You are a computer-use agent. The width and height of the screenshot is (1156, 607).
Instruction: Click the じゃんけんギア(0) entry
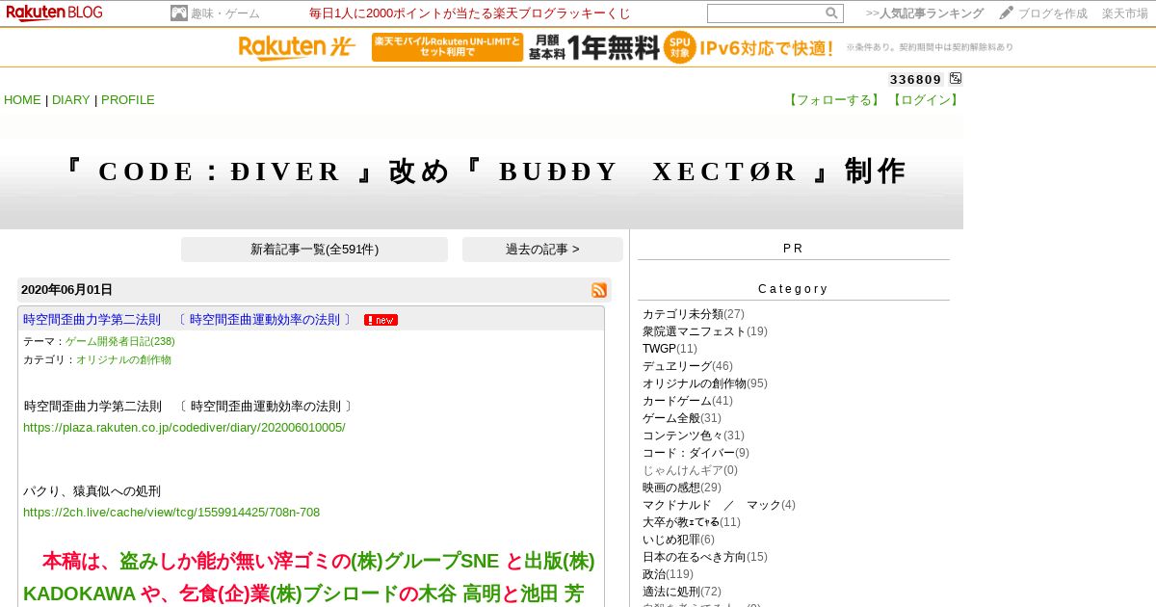click(x=690, y=470)
